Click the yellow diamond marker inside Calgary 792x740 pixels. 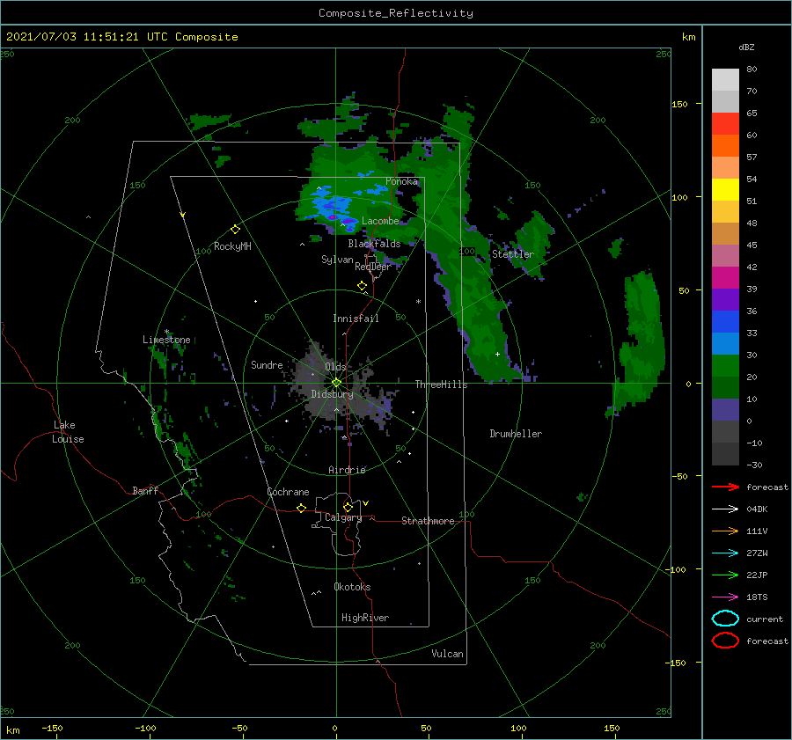click(x=348, y=507)
